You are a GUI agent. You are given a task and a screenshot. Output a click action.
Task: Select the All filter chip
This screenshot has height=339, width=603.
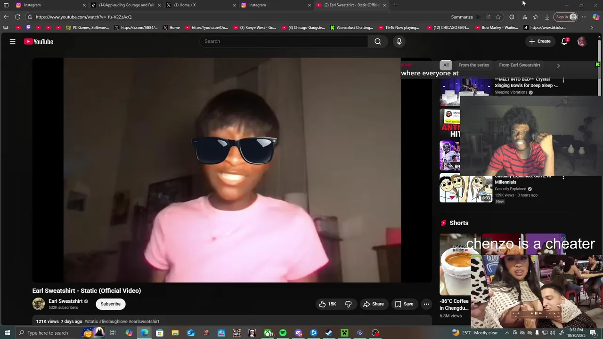446,65
